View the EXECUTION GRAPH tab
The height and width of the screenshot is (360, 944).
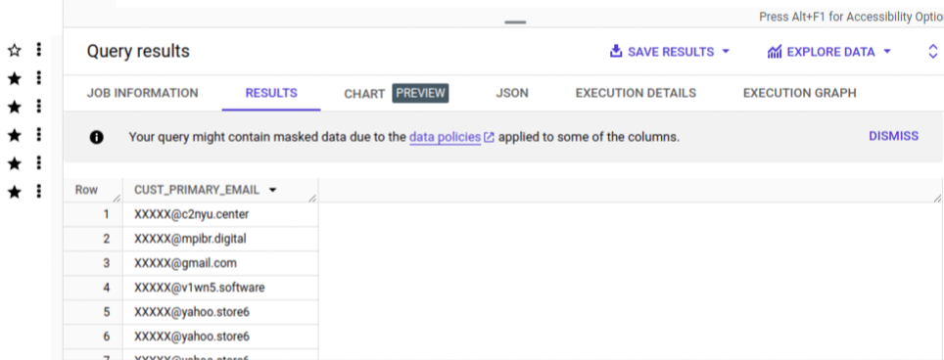point(799,93)
